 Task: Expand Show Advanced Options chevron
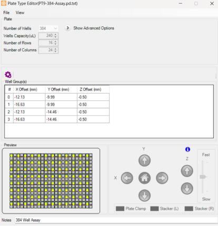(67, 28)
